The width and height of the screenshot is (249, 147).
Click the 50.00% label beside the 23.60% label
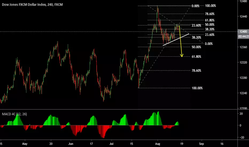click(x=210, y=25)
